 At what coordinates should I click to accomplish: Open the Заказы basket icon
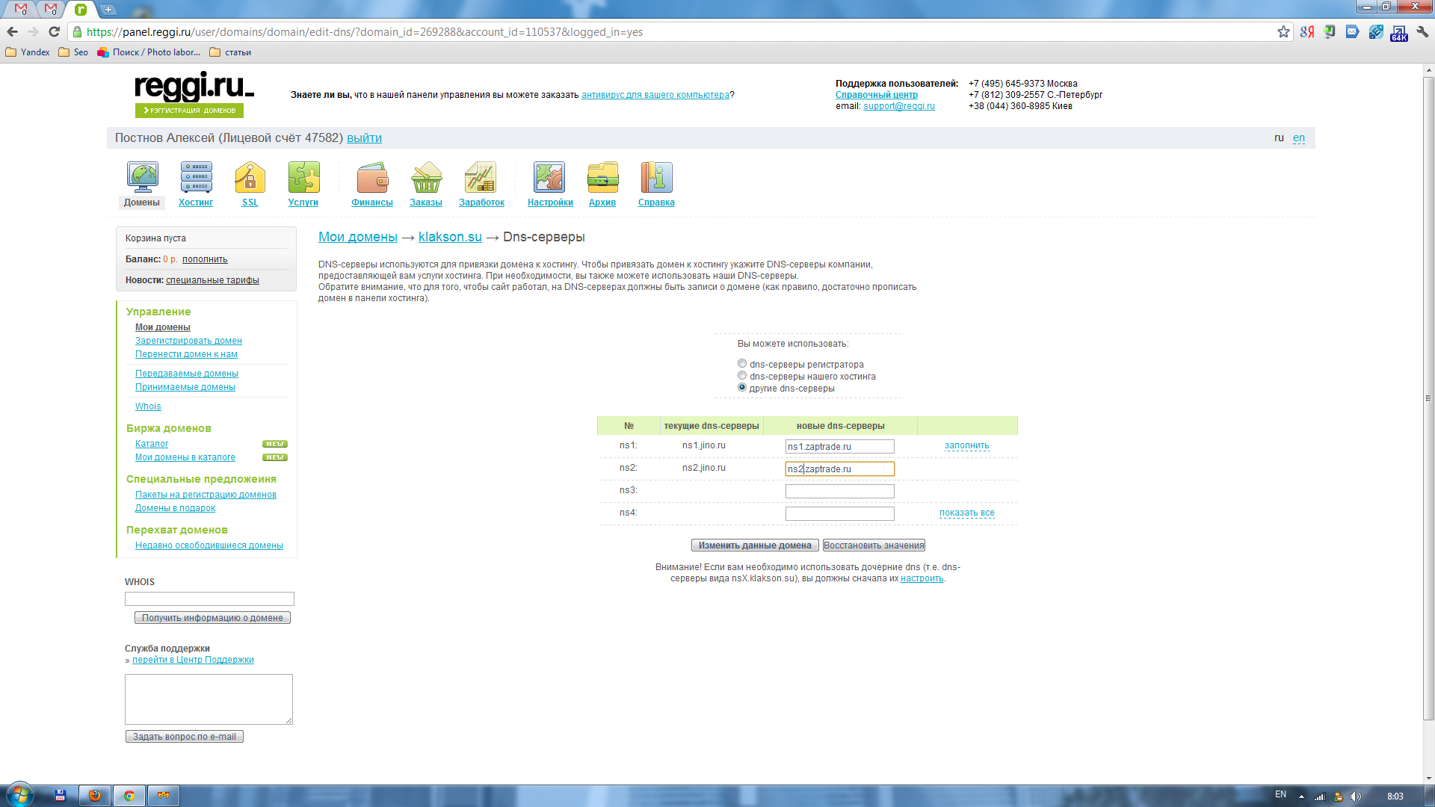[426, 178]
